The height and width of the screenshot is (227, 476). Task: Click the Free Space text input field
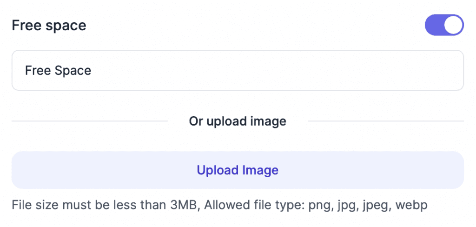click(x=238, y=70)
